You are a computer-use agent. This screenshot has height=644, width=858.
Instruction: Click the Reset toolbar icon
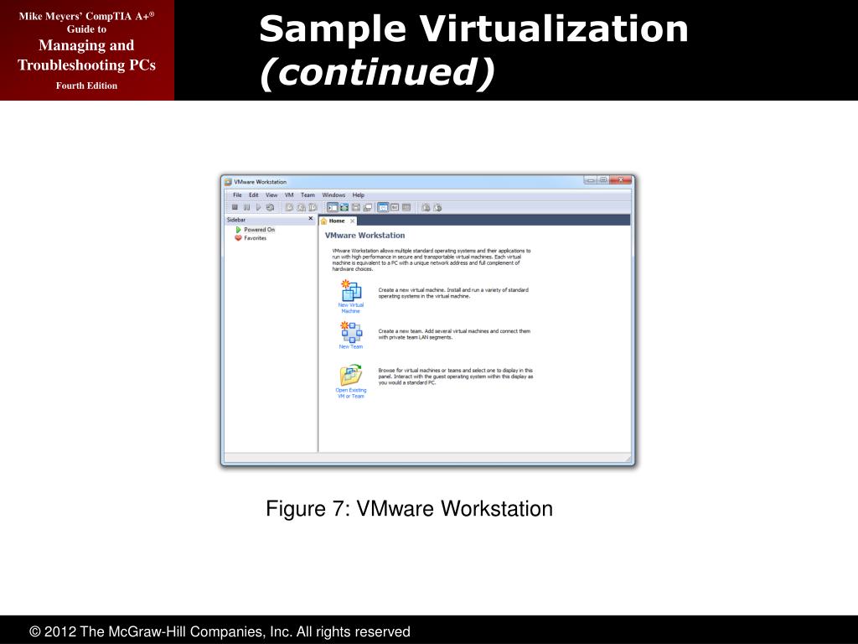click(270, 208)
